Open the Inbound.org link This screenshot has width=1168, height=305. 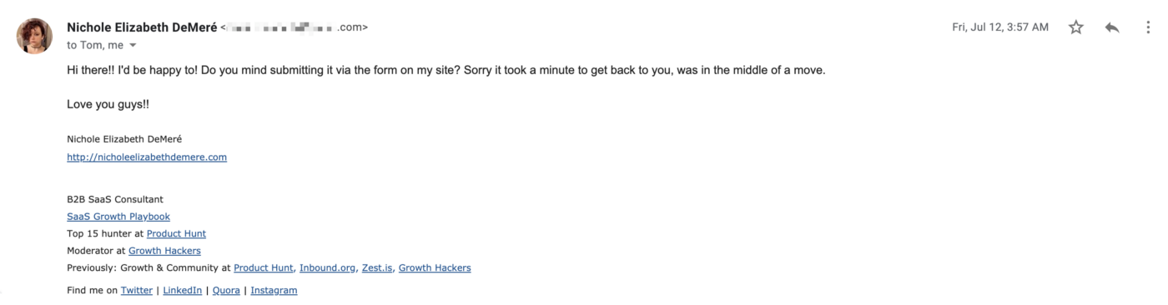328,268
